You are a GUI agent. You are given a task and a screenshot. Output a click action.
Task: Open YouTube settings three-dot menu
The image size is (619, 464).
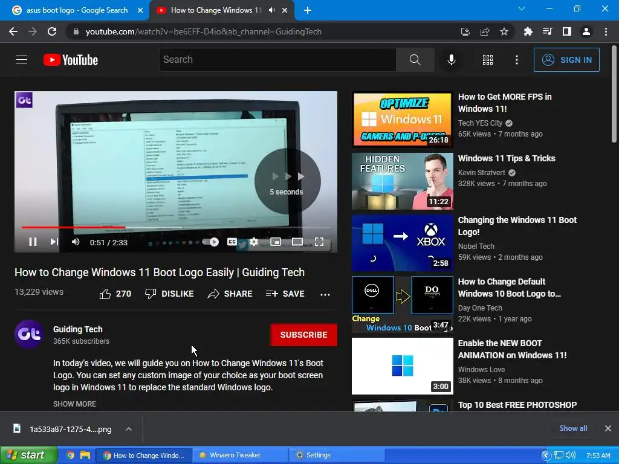click(517, 60)
